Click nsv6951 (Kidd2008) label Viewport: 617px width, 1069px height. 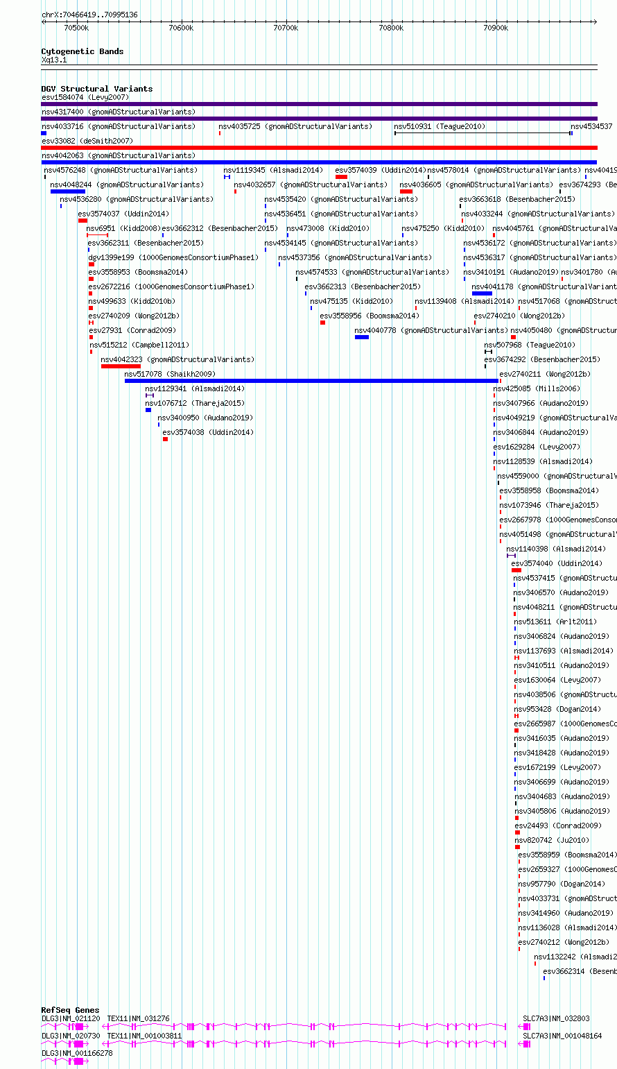pos(123,228)
